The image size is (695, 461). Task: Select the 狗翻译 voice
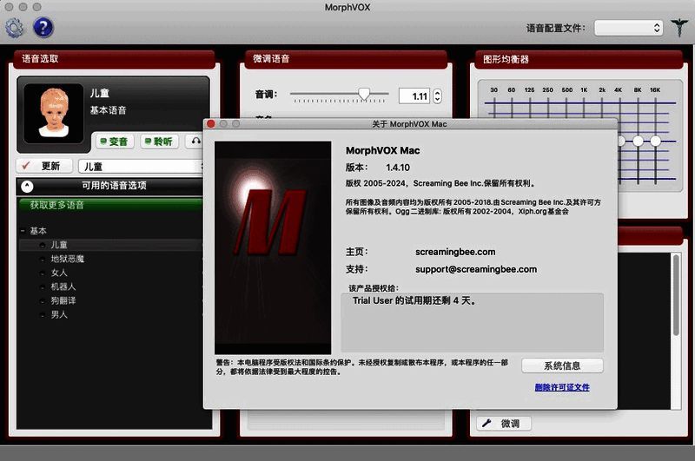63,300
